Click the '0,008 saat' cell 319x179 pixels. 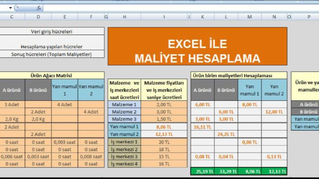(91, 157)
